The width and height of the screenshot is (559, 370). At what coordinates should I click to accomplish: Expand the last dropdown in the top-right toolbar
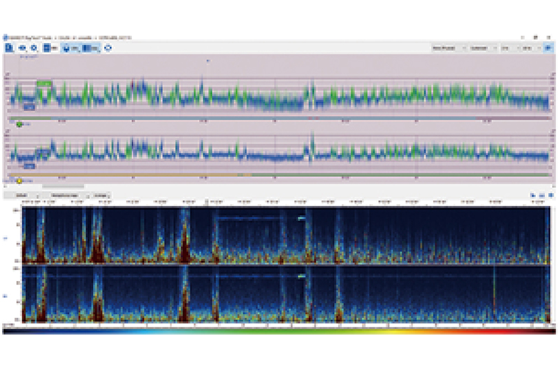[528, 48]
